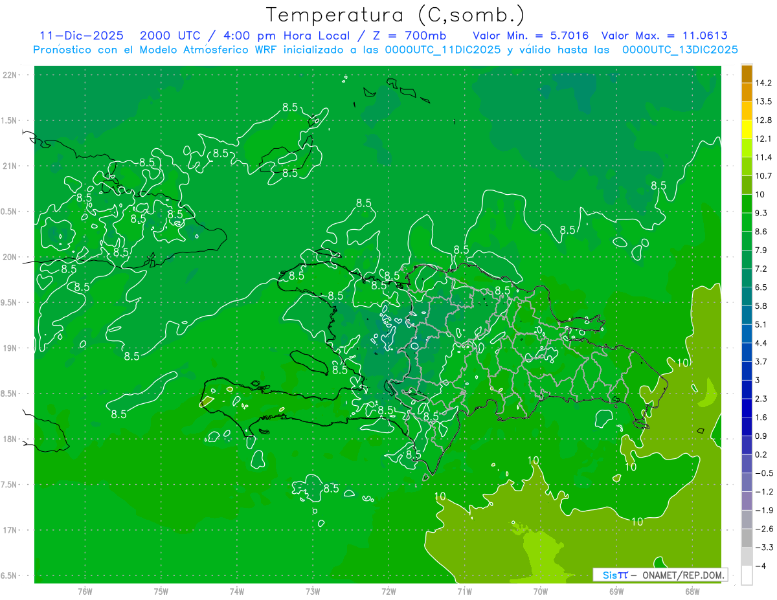The image size is (777, 600).
Task: Click the valid-until stamp '0000UTC_13DIC2025'
Action: click(x=681, y=50)
